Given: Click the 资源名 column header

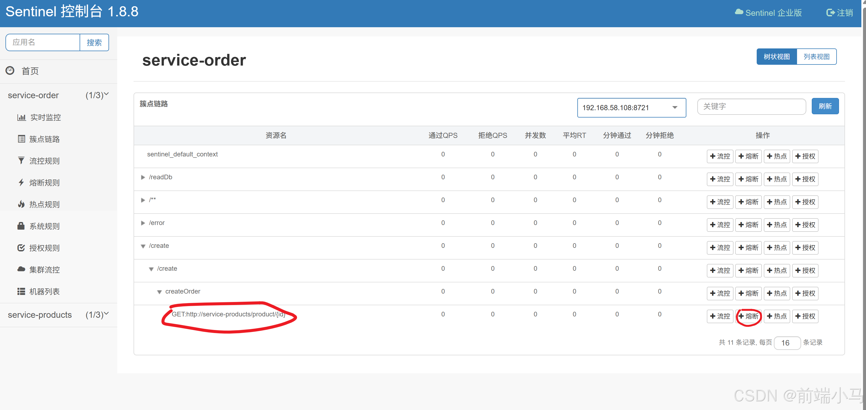Looking at the screenshot, I should pos(276,135).
